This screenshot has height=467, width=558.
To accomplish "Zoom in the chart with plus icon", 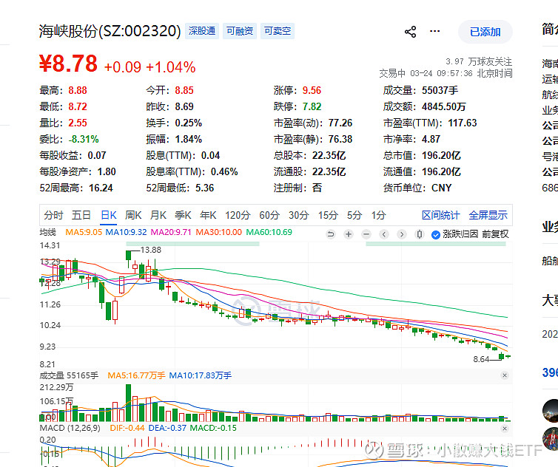I will 349,234.
